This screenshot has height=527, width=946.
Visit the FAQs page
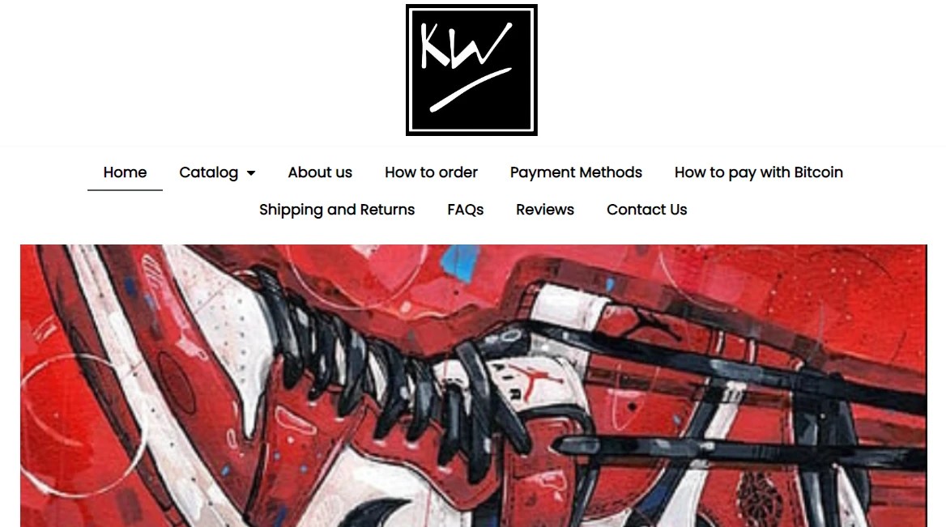coord(465,210)
